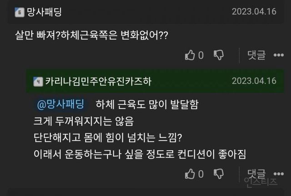Click the 2023.04.16 date on 망사패딩's comment
Screen dimensions: 291x196
(x=254, y=12)
